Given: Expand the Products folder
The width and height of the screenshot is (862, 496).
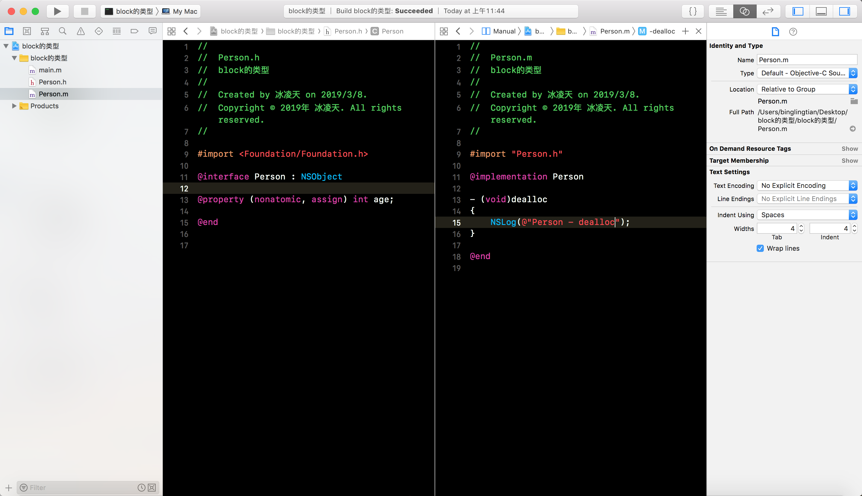Looking at the screenshot, I should click(14, 106).
